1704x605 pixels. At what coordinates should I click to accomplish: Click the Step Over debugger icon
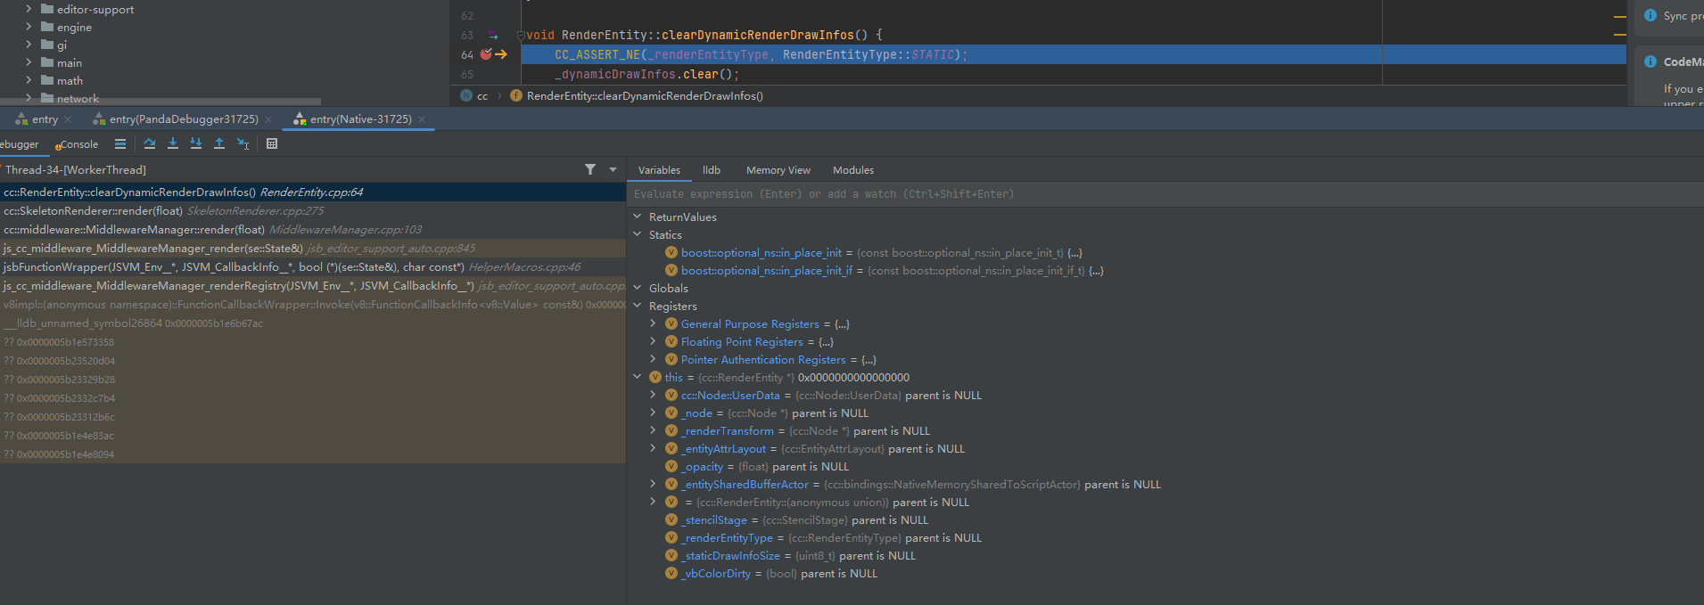[x=149, y=143]
